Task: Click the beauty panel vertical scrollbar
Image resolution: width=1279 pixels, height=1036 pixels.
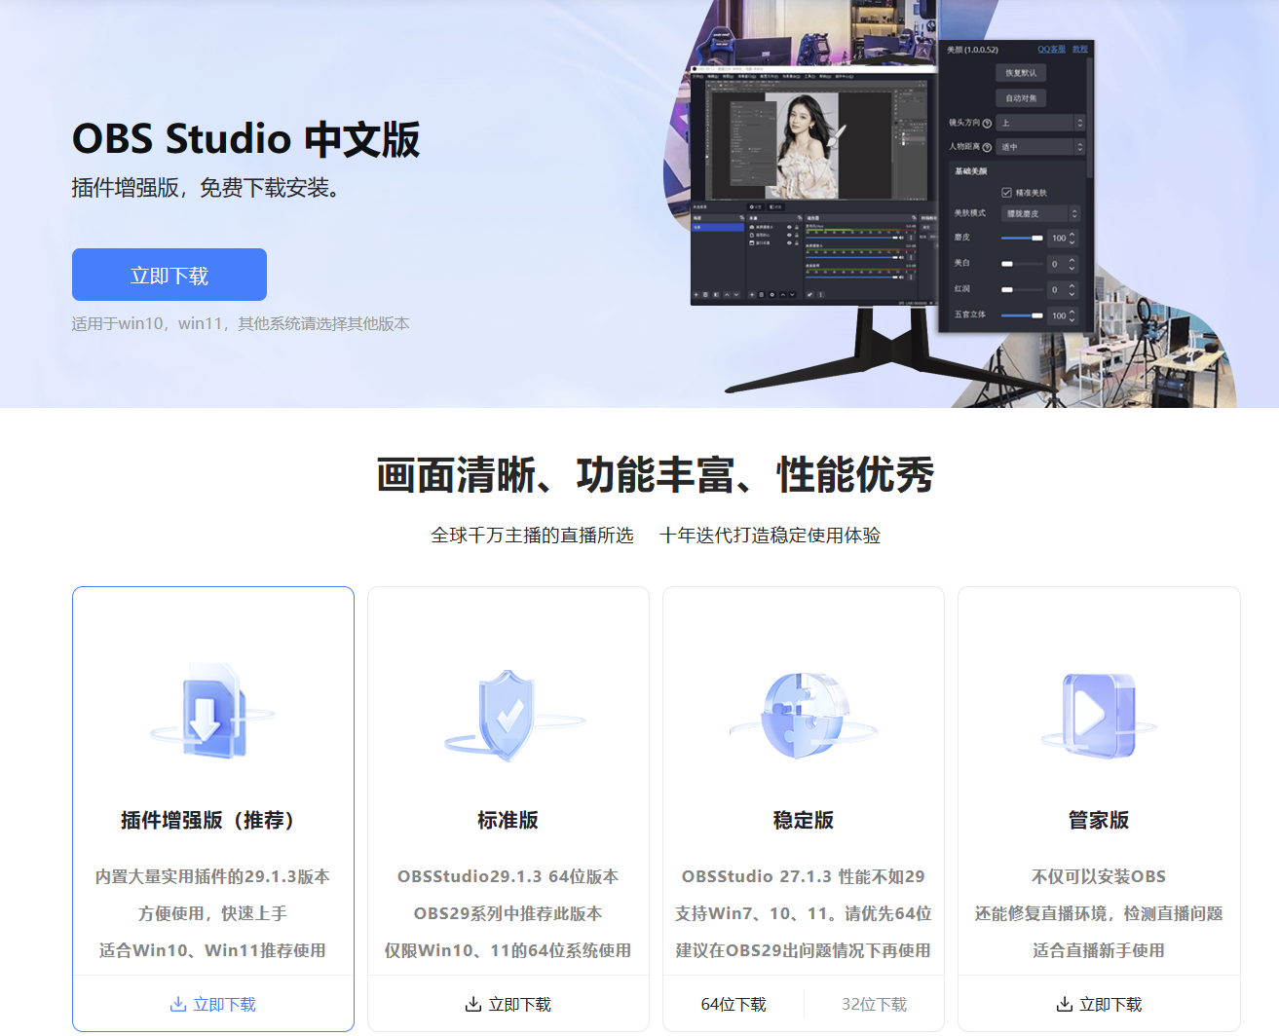Action: pos(1089,117)
